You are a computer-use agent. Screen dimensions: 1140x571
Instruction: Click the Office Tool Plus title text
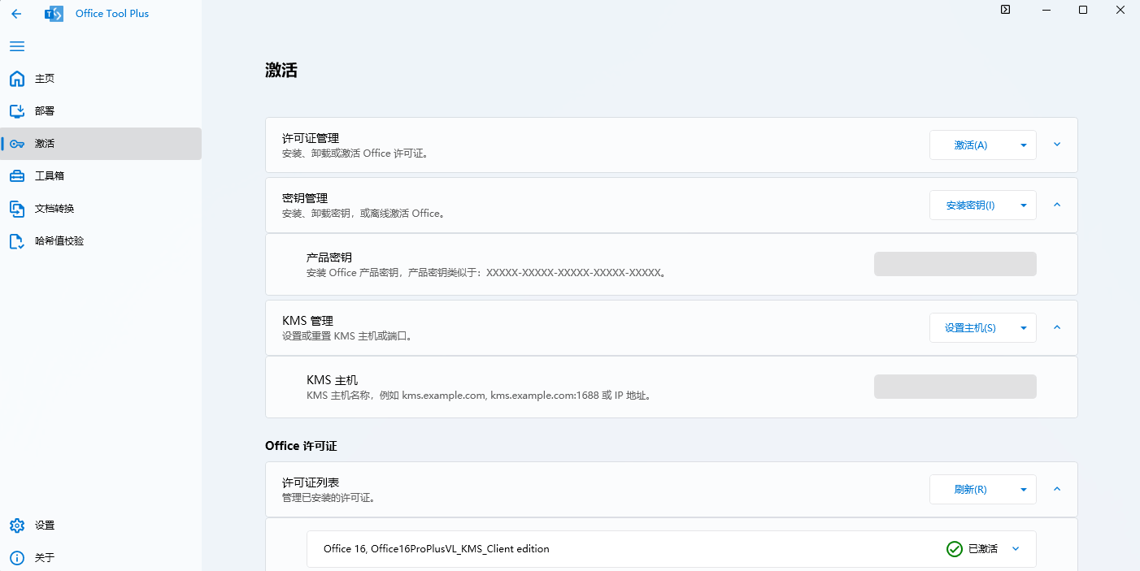click(112, 14)
